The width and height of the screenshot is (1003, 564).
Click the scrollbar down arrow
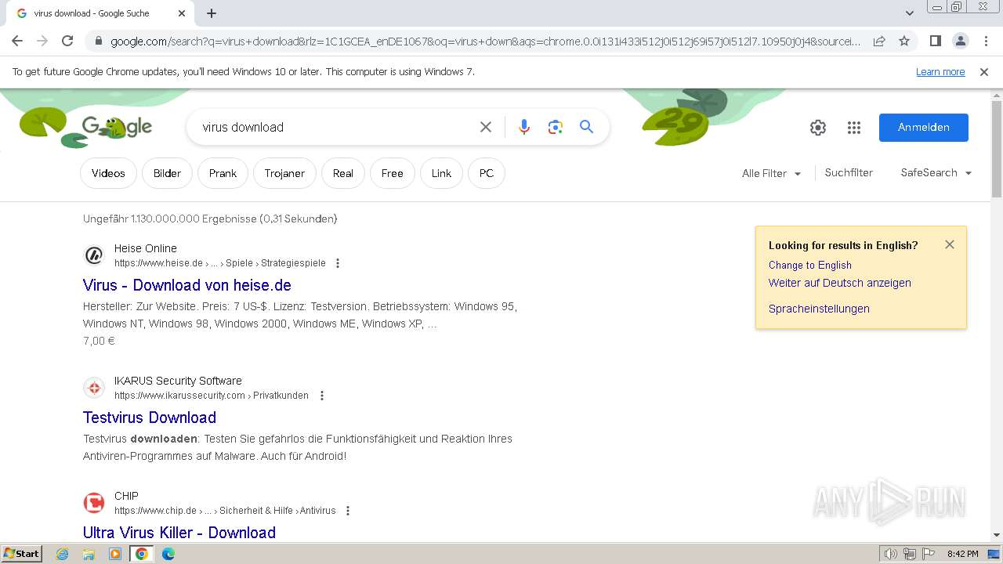click(x=997, y=535)
